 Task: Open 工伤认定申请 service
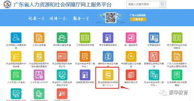pos(39,38)
